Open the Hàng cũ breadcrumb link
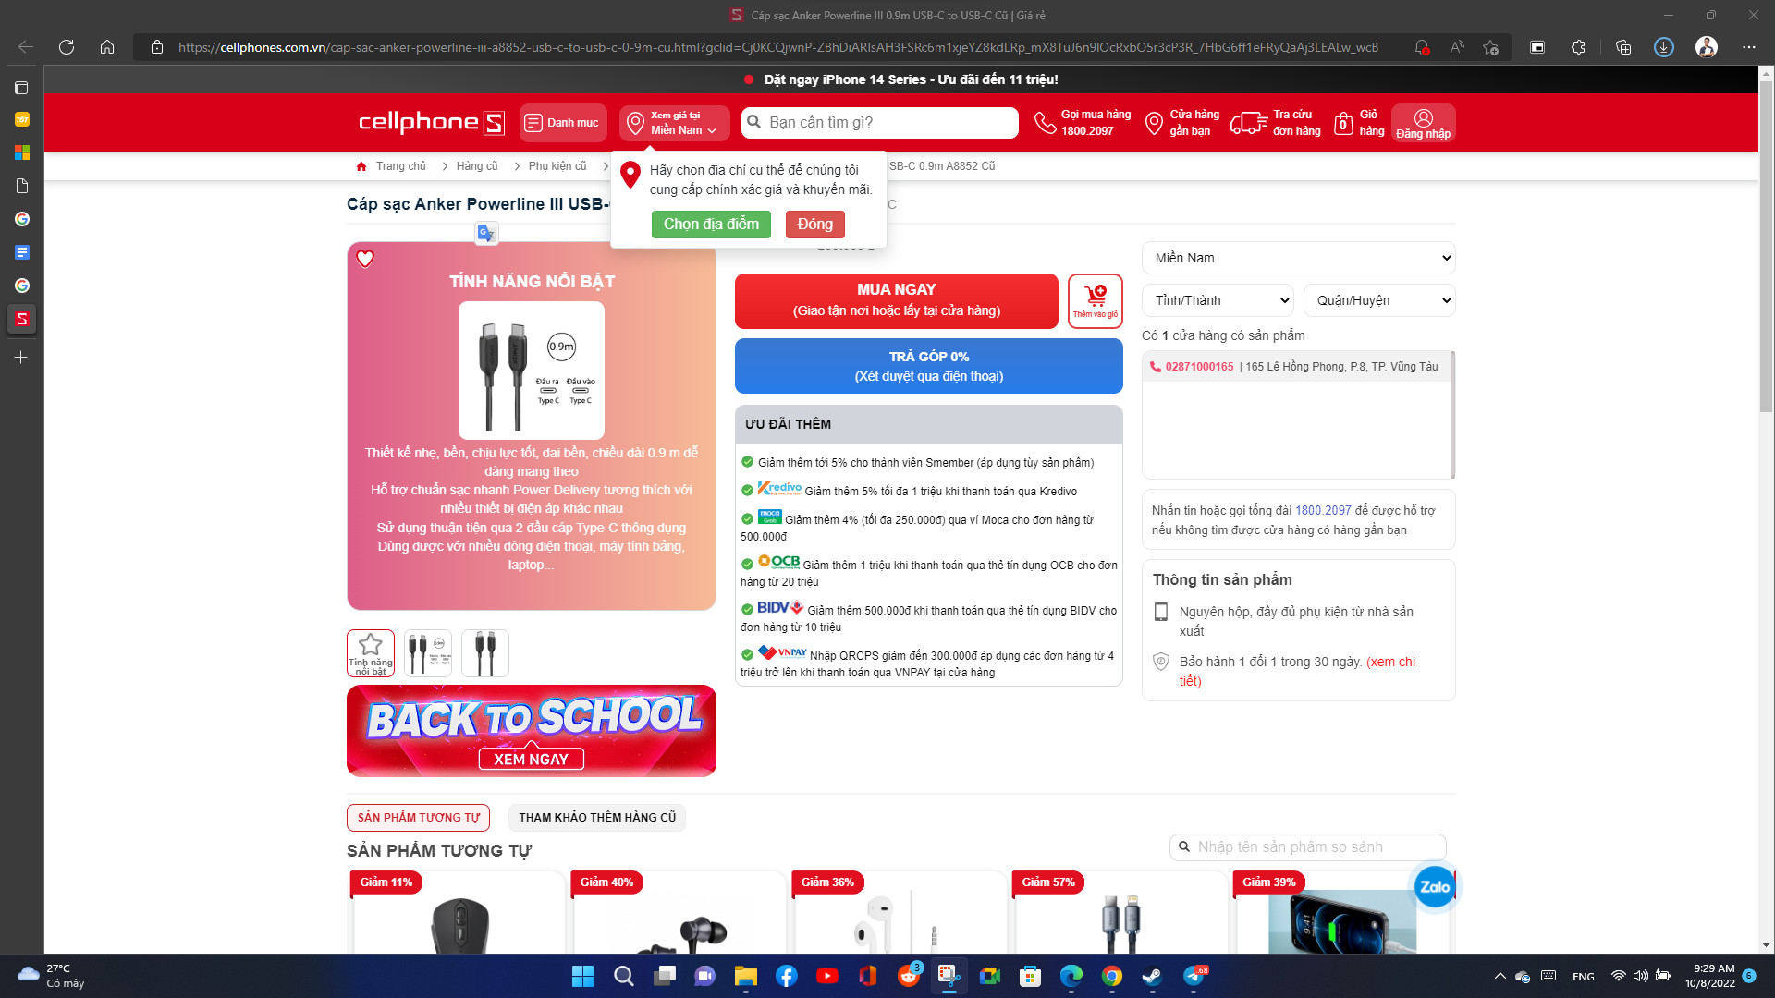The height and width of the screenshot is (998, 1775). pyautogui.click(x=476, y=166)
